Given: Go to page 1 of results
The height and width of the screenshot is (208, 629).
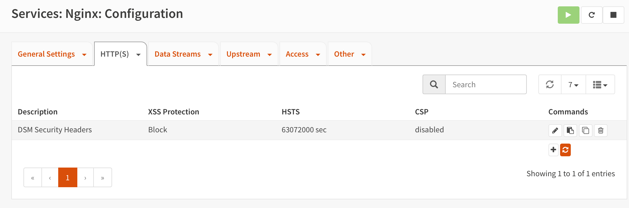Looking at the screenshot, I should 67,178.
